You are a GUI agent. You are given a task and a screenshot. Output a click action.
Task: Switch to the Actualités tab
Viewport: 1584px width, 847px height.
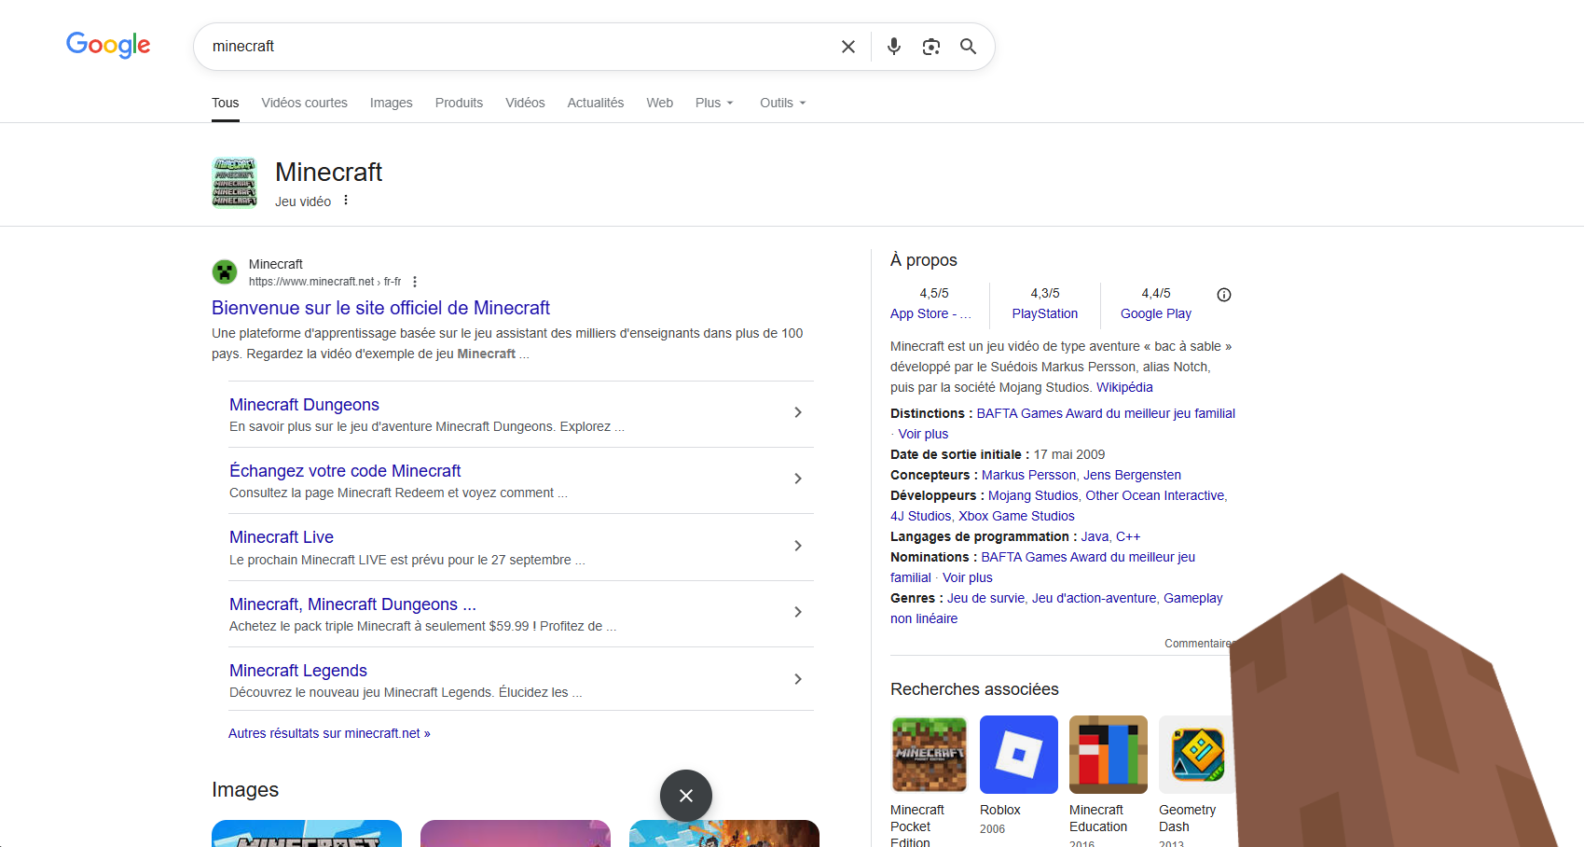pyautogui.click(x=595, y=103)
